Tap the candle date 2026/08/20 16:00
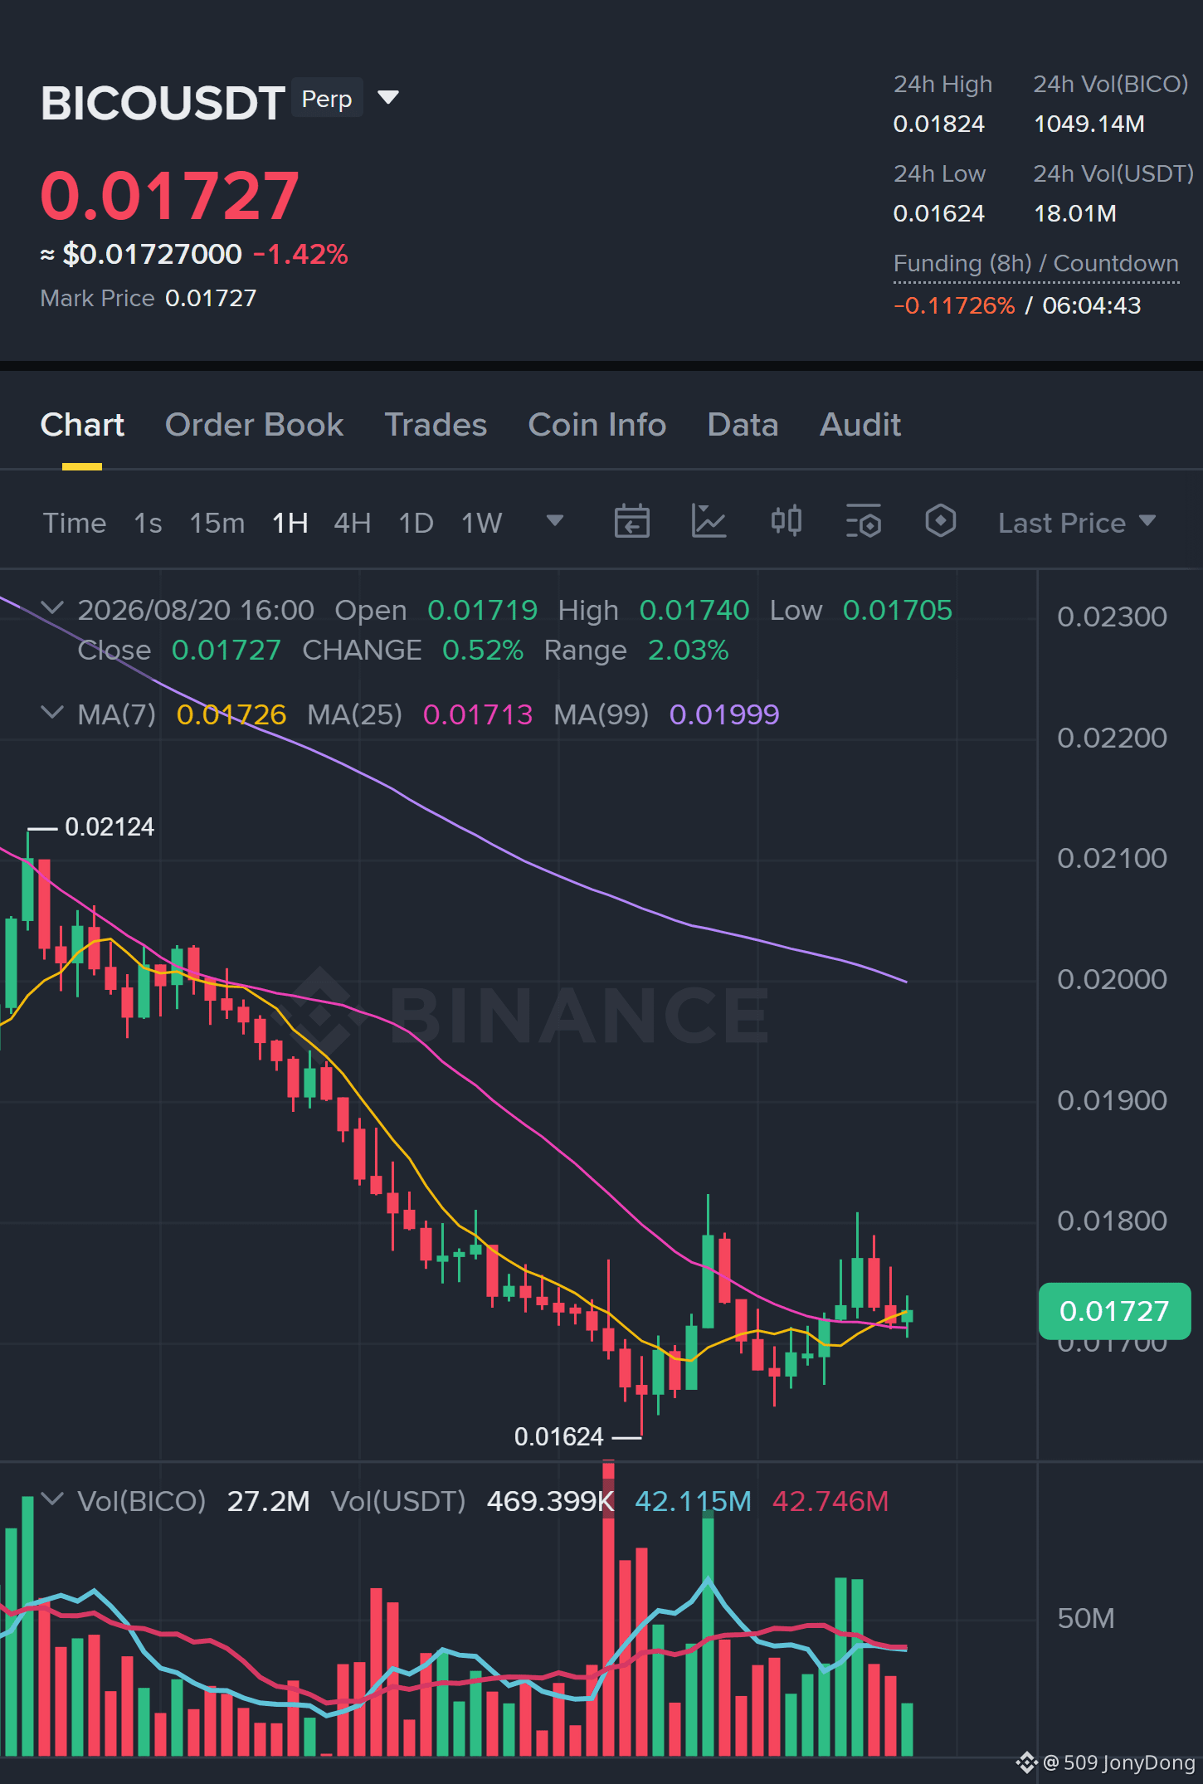 pos(196,610)
